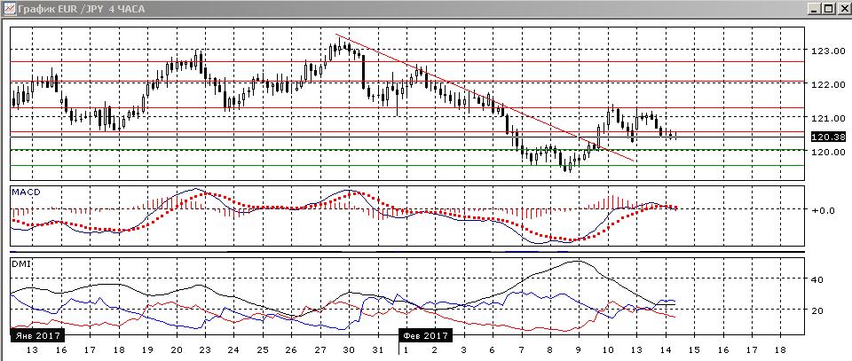Select the 'Янв 2017' month marker
This screenshot has height=361, width=852.
click(37, 335)
